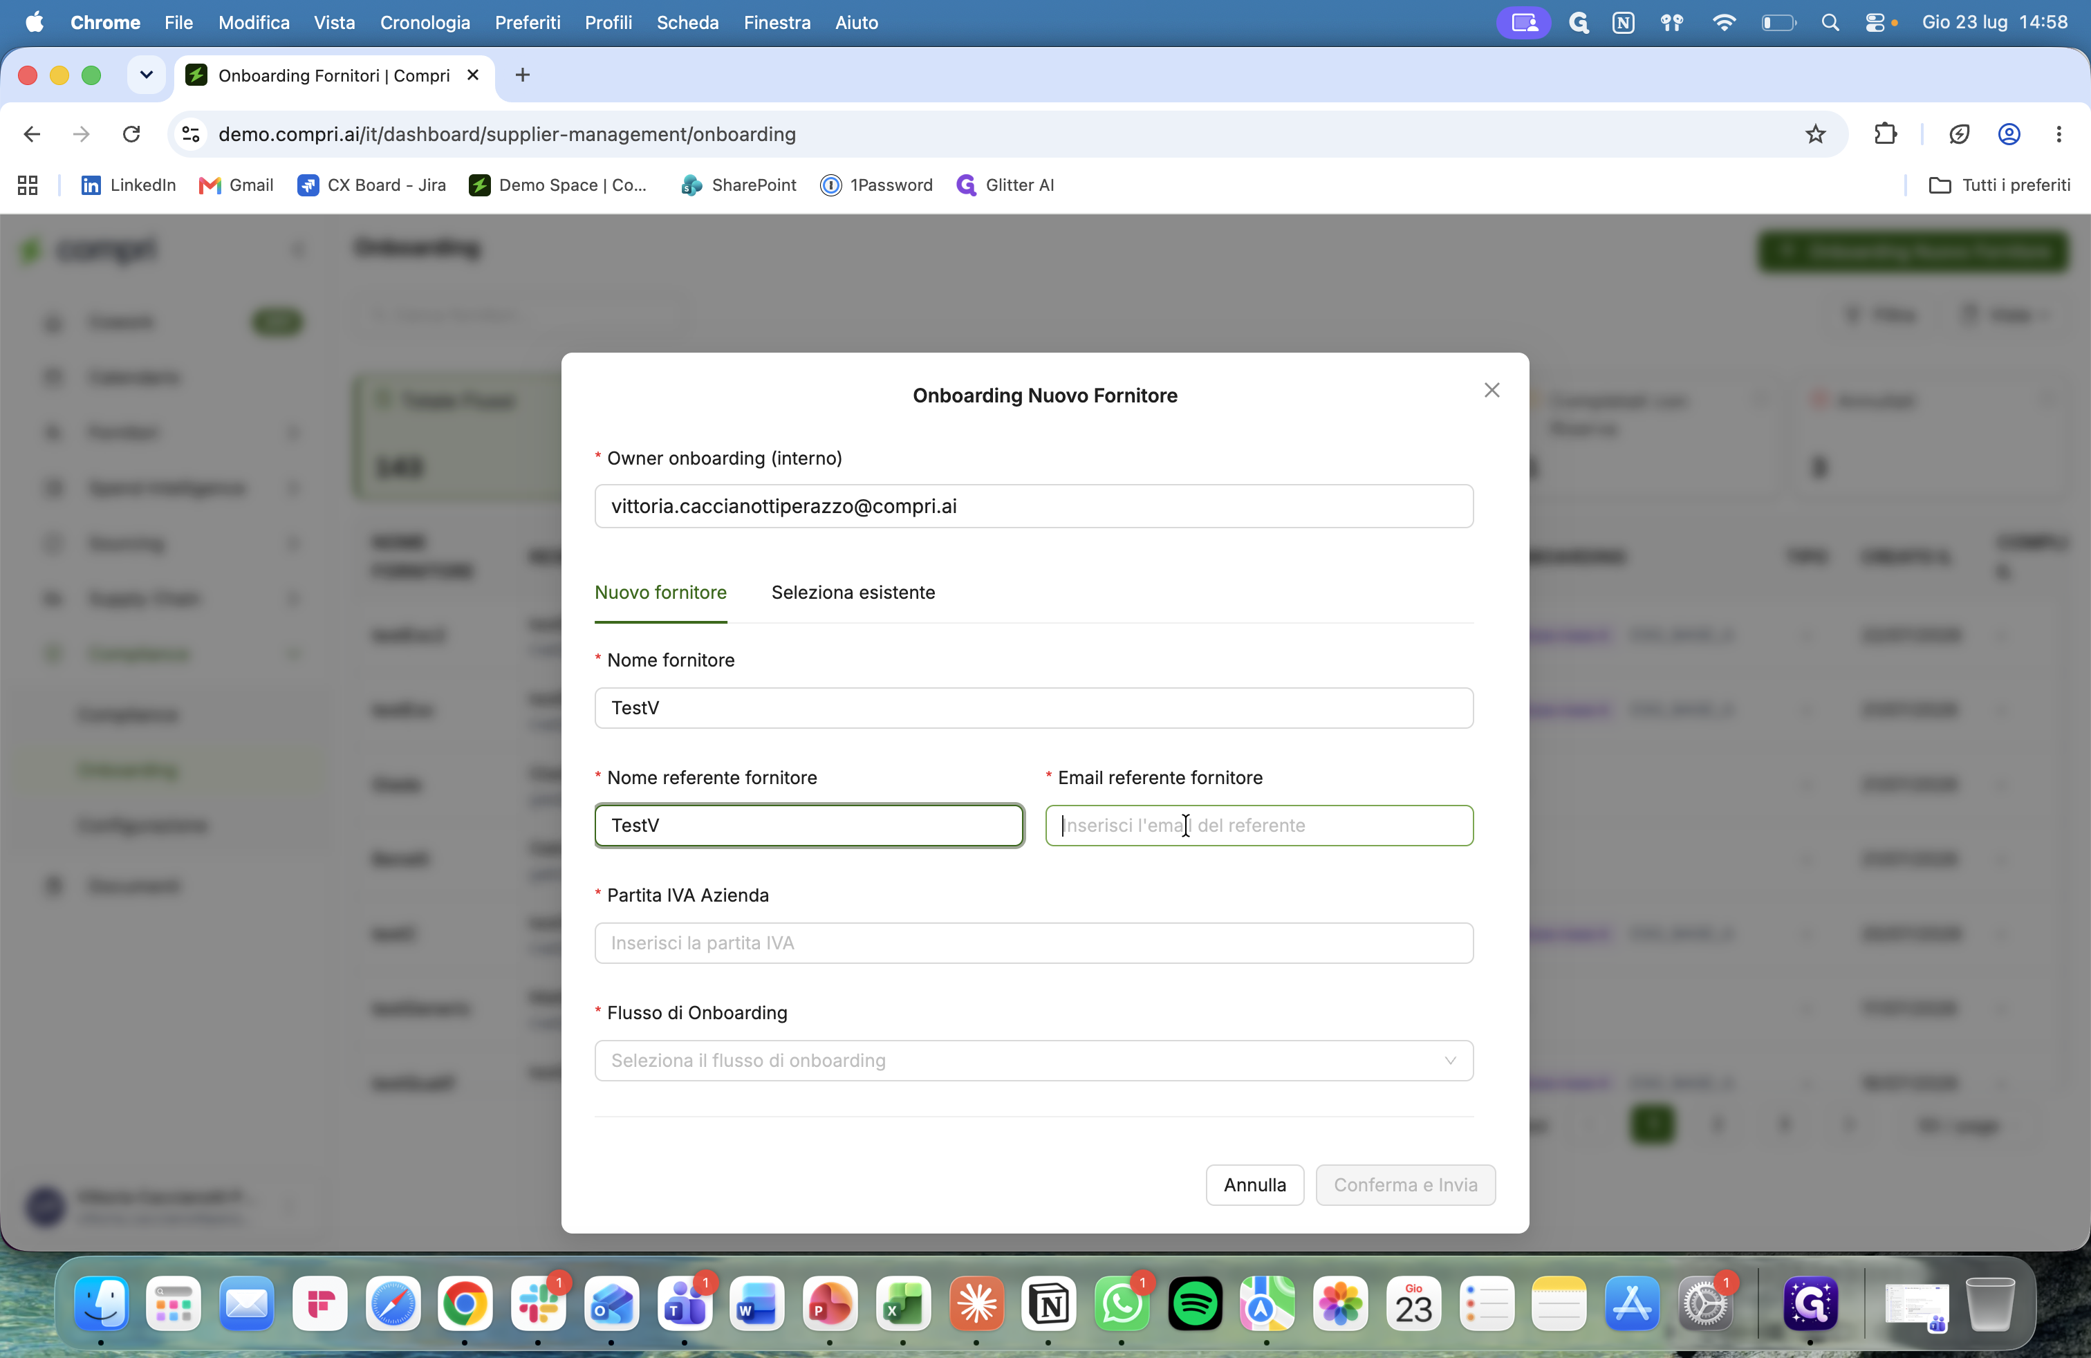This screenshot has height=1358, width=2091.
Task: Click the Spotlight search icon in menu bar
Action: coord(1830,23)
